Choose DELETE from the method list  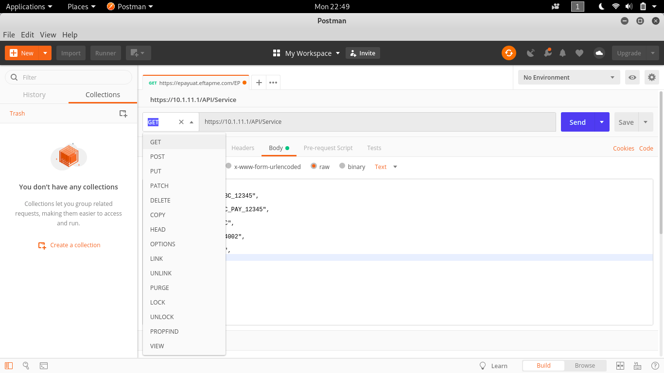(x=184, y=200)
